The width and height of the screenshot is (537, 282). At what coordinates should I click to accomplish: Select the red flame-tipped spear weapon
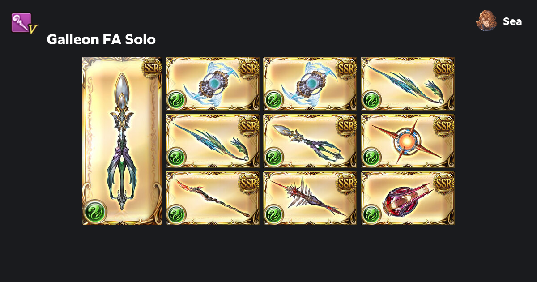(x=213, y=198)
